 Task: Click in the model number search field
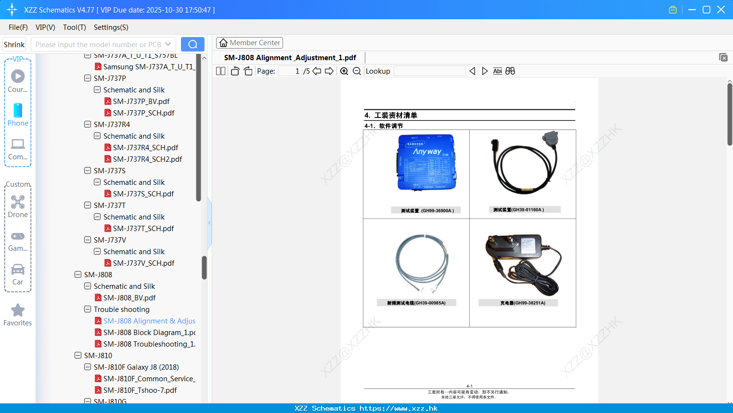click(x=98, y=44)
